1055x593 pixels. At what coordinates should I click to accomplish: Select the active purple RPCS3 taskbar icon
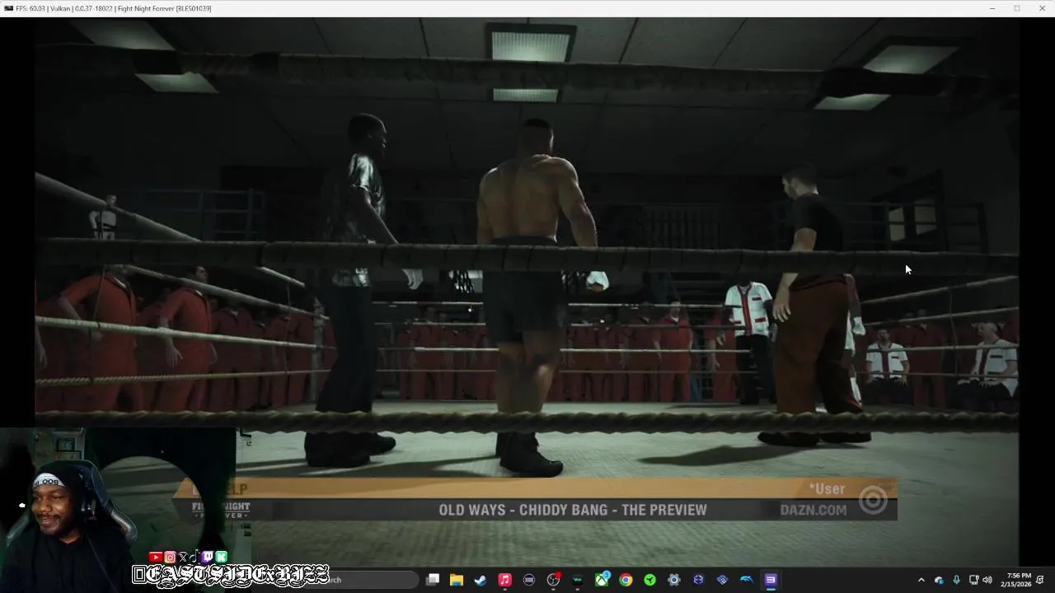[771, 580]
